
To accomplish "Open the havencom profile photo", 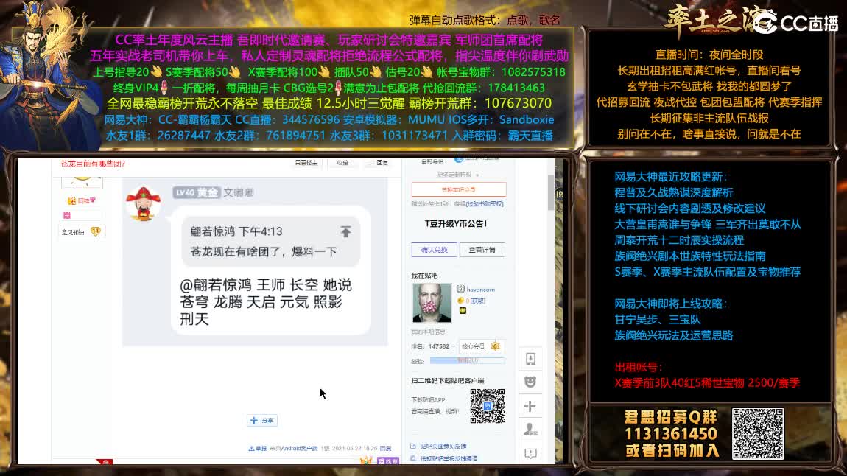I will coord(431,303).
